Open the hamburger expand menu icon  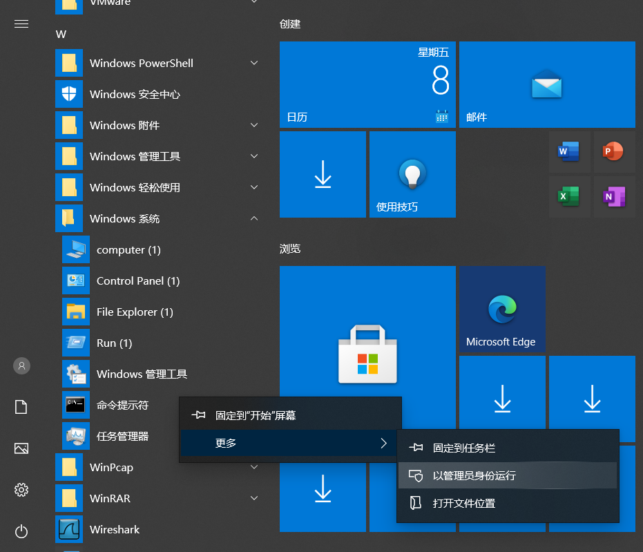pyautogui.click(x=21, y=23)
